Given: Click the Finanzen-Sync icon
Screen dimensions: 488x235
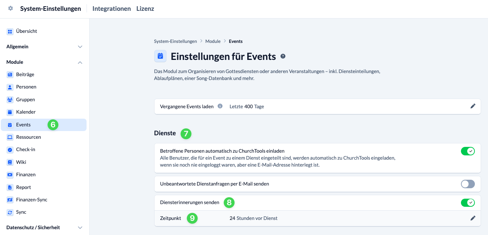Looking at the screenshot, I should click(10, 200).
